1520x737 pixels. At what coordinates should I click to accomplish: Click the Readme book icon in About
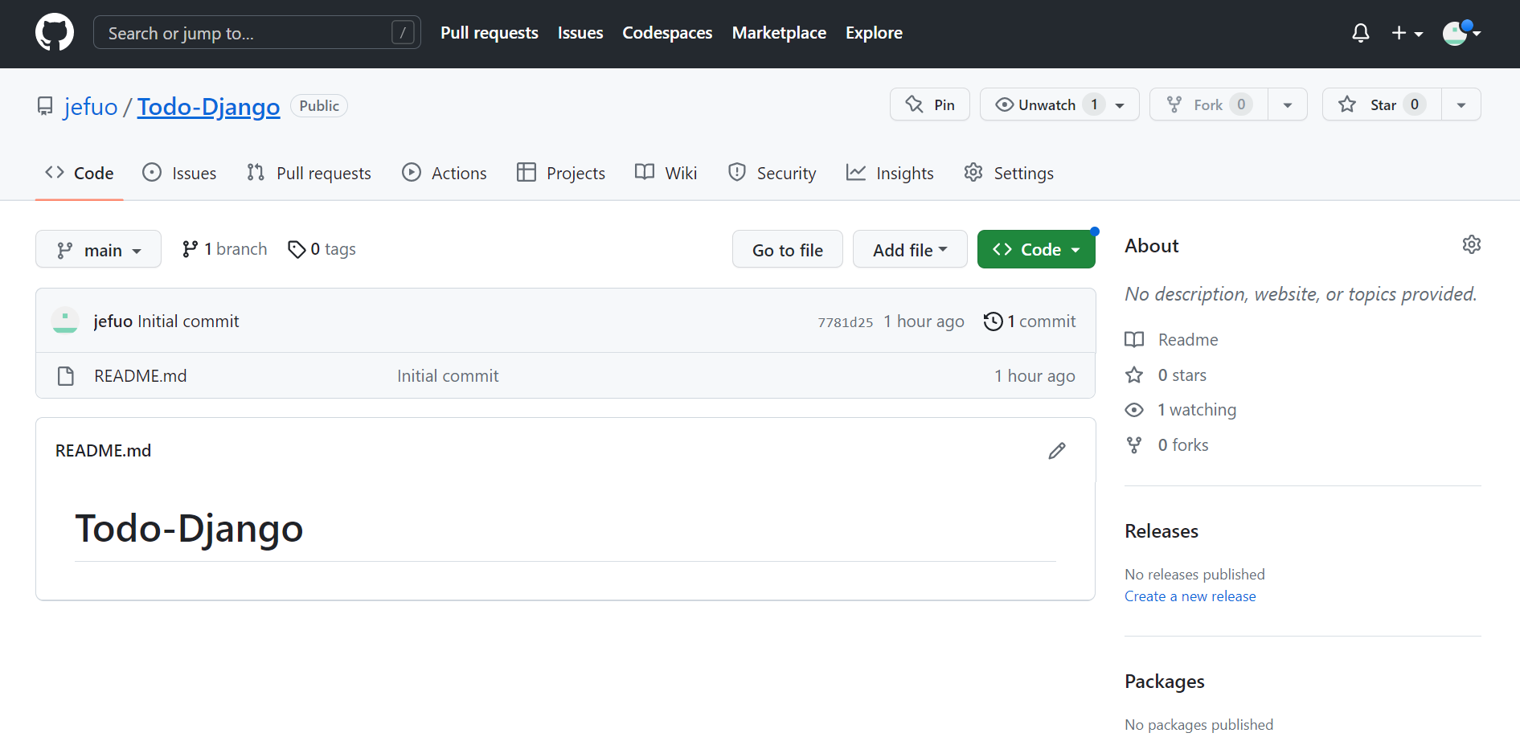(x=1134, y=340)
